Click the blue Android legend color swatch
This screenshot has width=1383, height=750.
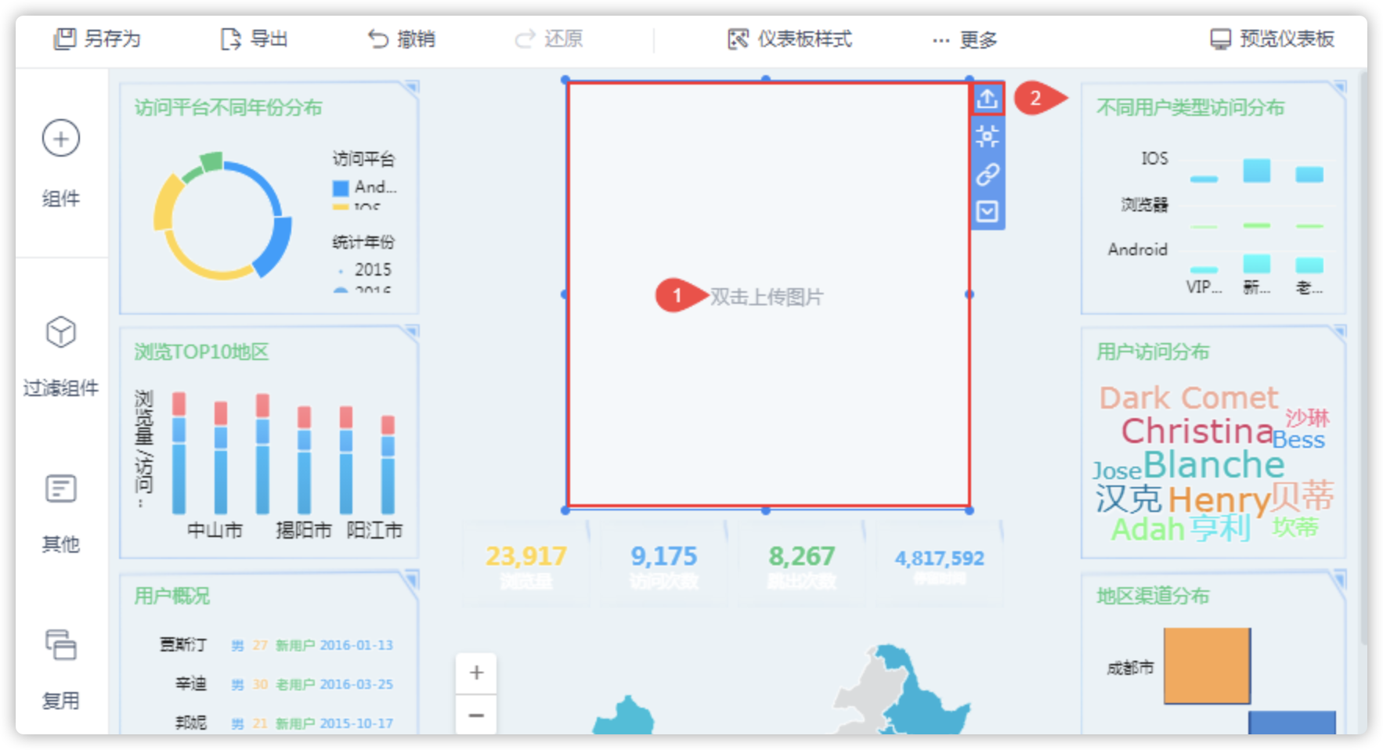point(341,188)
